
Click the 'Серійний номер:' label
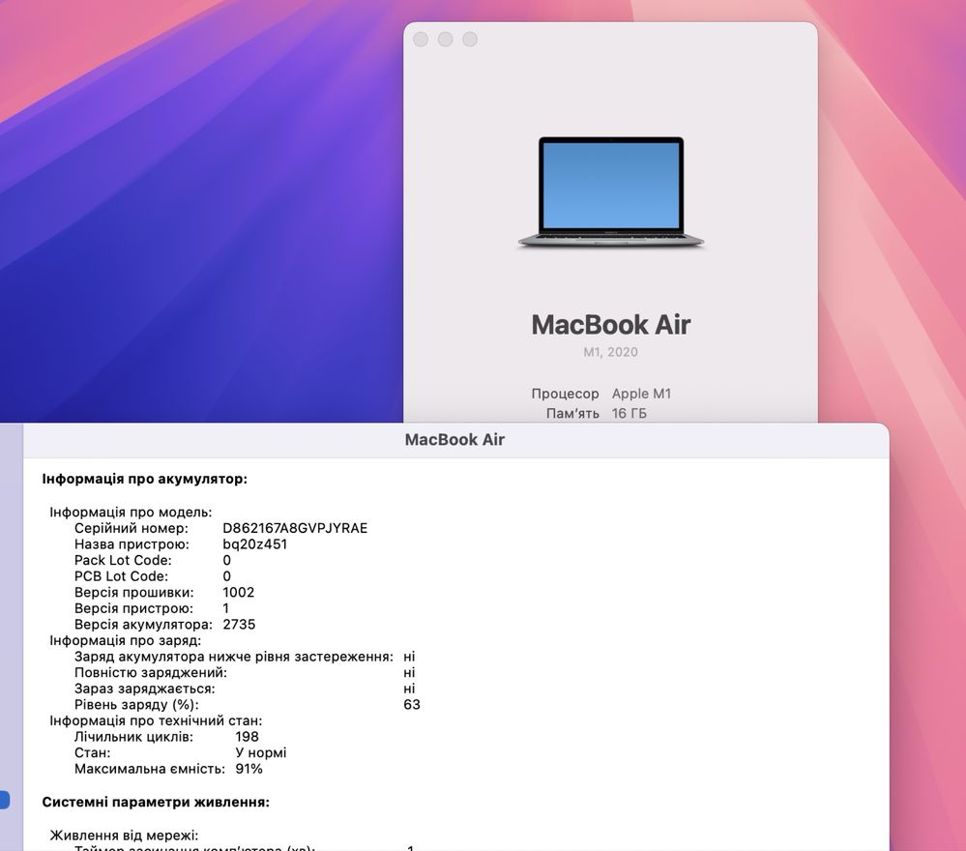pos(132,528)
